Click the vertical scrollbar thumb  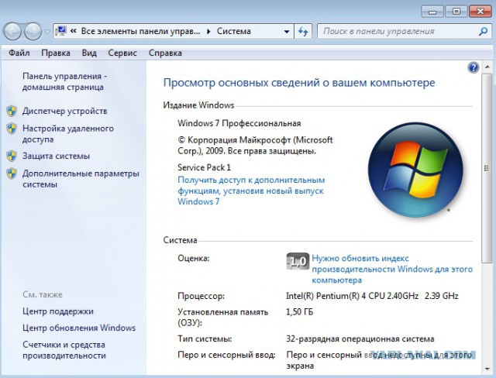click(487, 168)
